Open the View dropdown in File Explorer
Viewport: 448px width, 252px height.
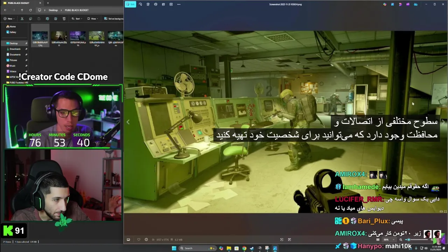[93, 19]
